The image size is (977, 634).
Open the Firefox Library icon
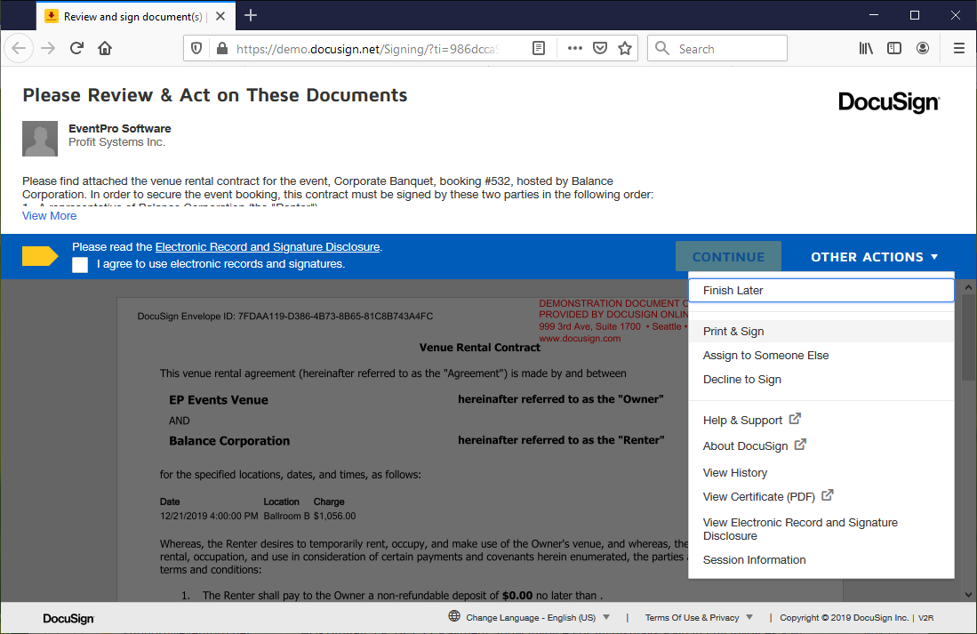(x=866, y=48)
